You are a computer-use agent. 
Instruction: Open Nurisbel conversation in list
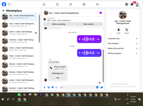(x=19, y=89)
